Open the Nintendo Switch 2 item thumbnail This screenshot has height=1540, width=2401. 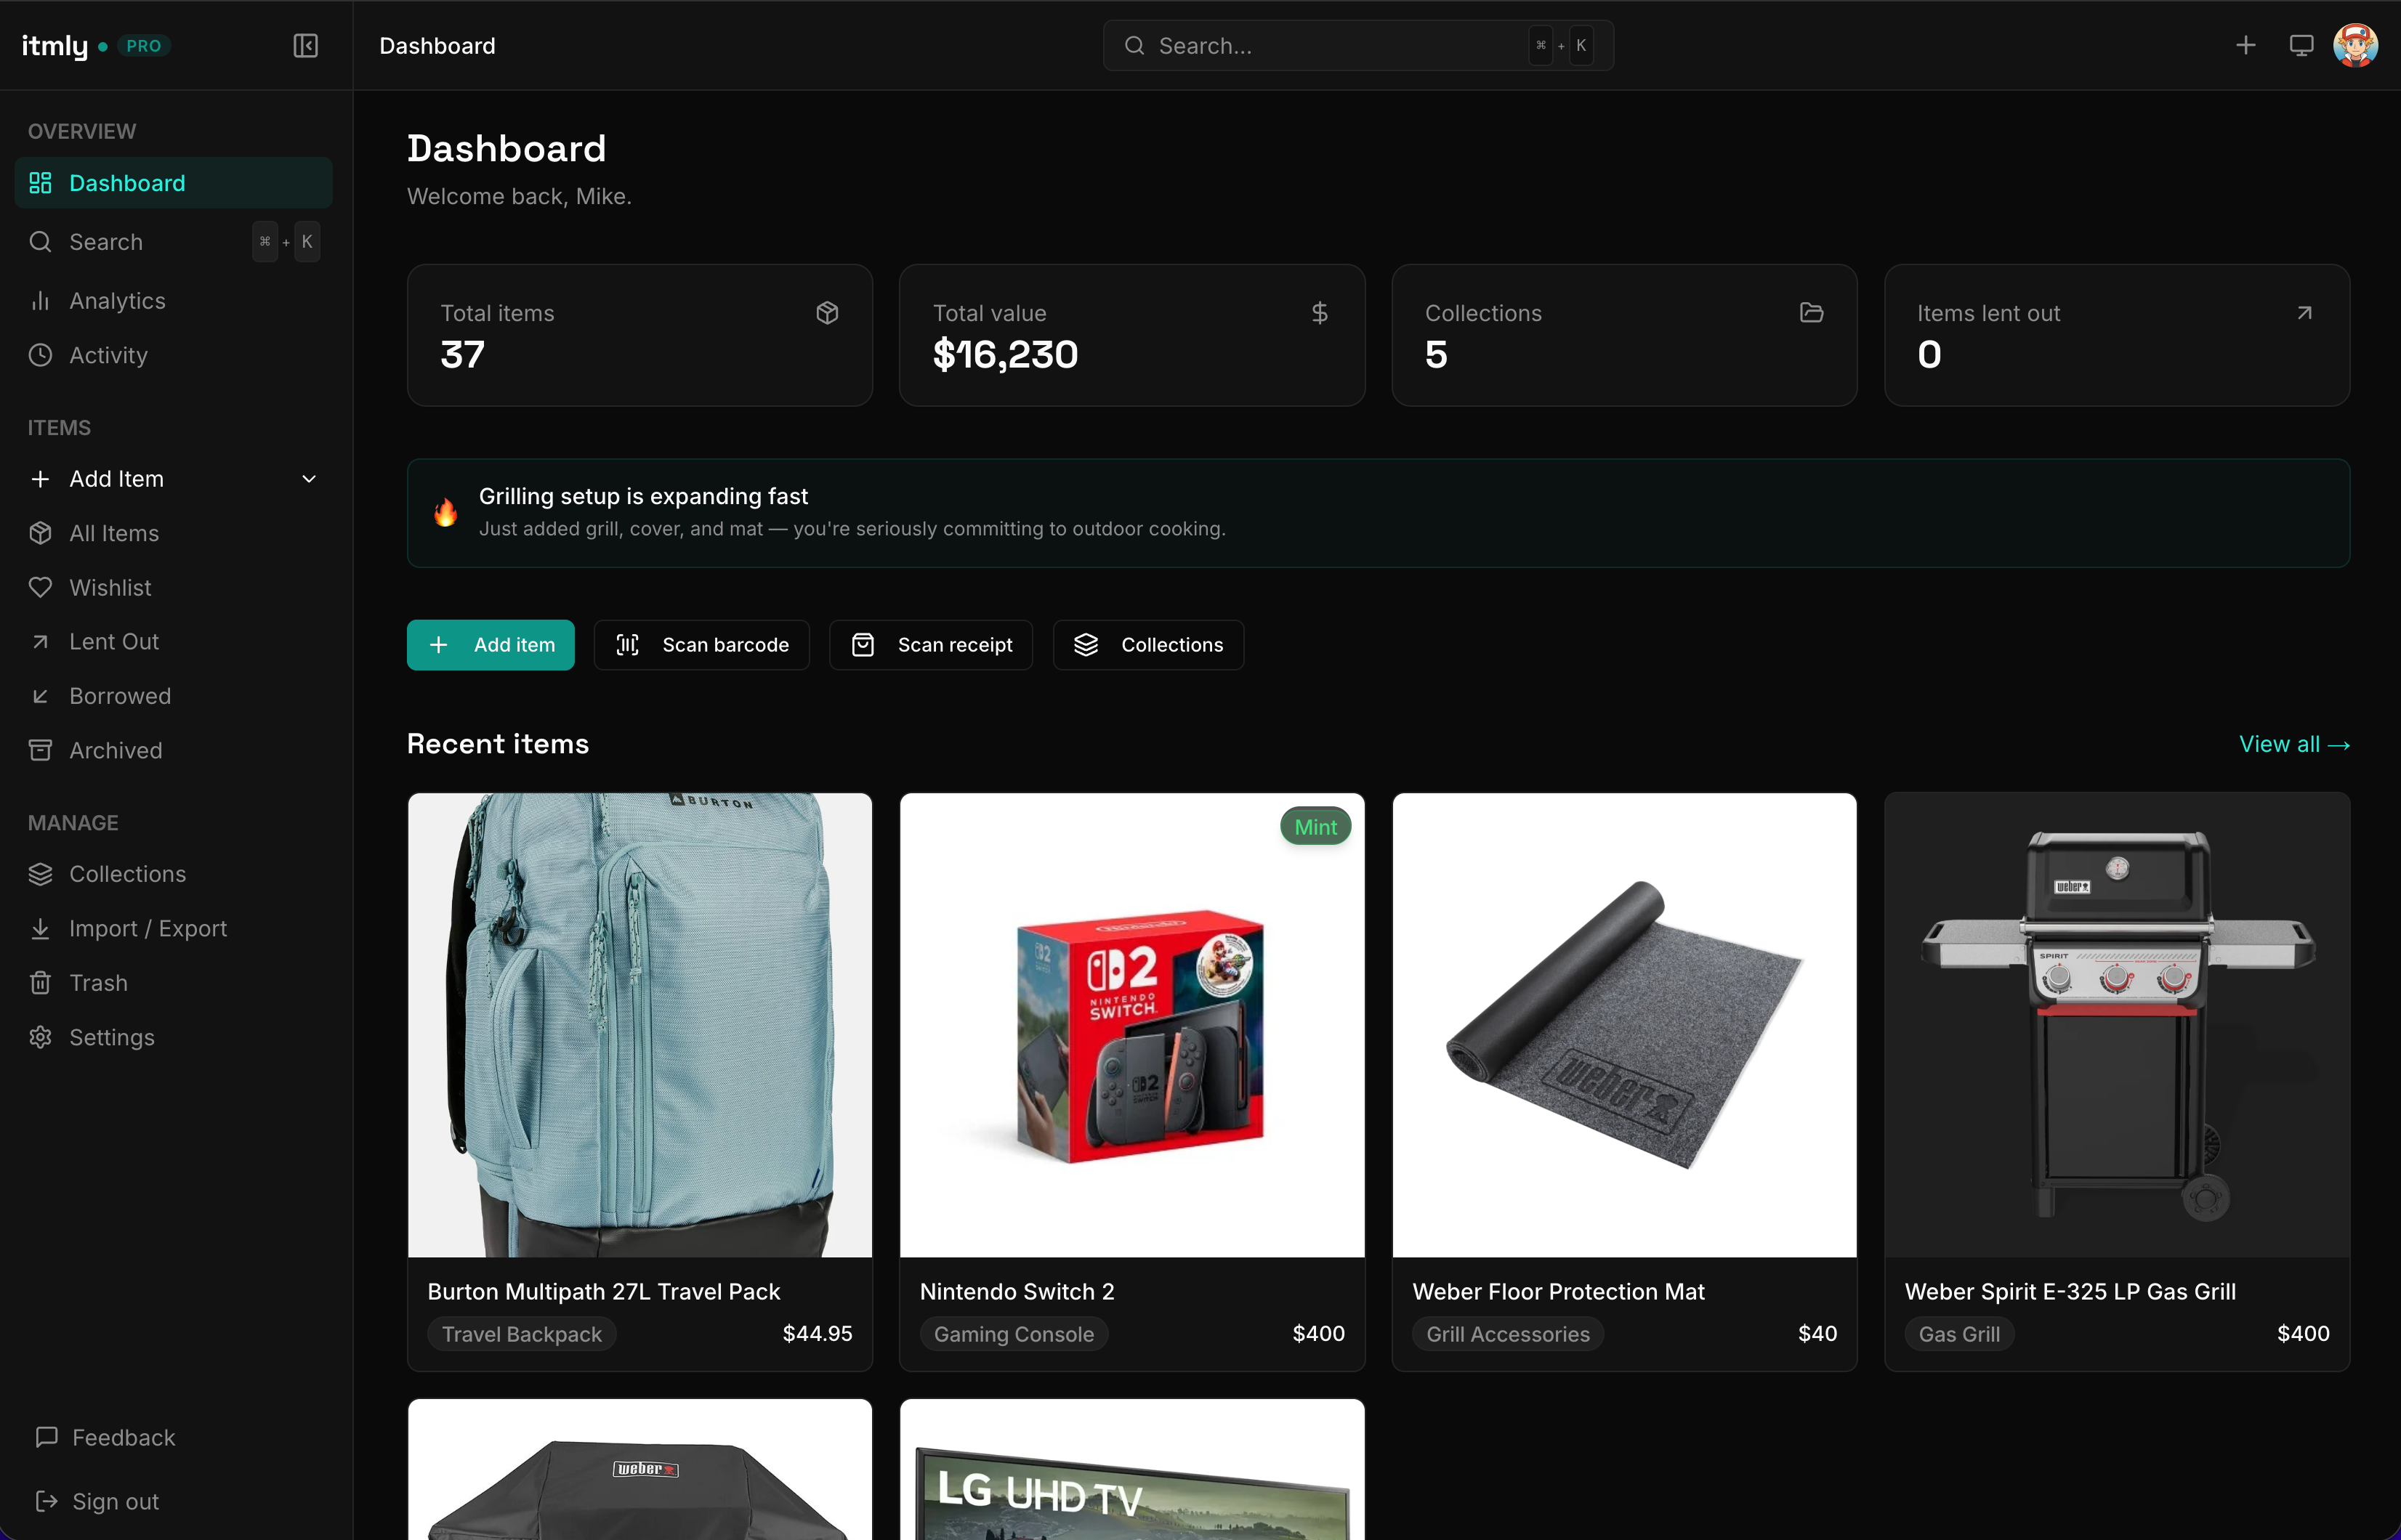[x=1131, y=1025]
